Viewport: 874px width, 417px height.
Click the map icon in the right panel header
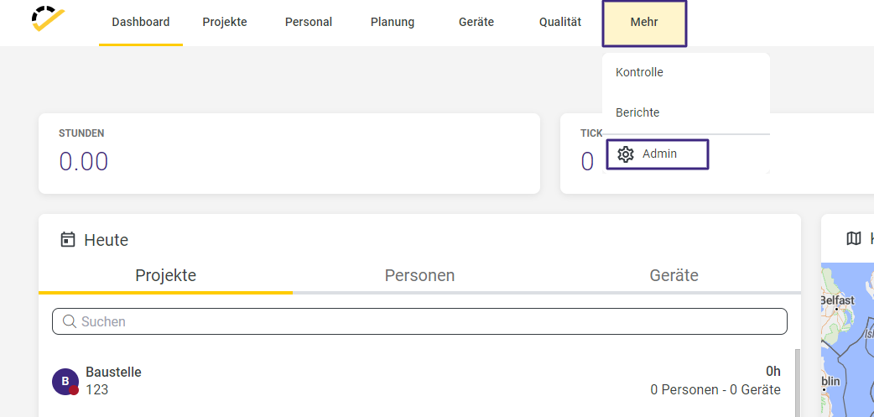click(x=853, y=238)
